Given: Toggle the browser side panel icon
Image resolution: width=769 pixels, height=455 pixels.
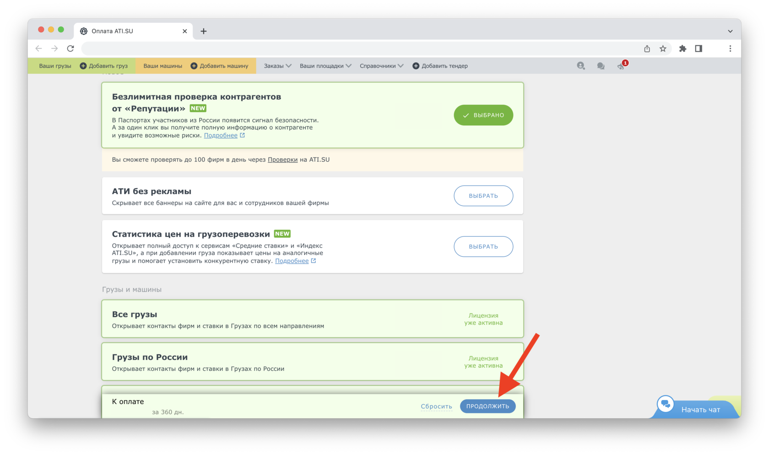Looking at the screenshot, I should tap(699, 49).
